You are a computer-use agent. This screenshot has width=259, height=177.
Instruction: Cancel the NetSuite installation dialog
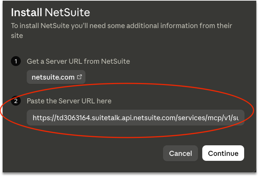[180, 153]
